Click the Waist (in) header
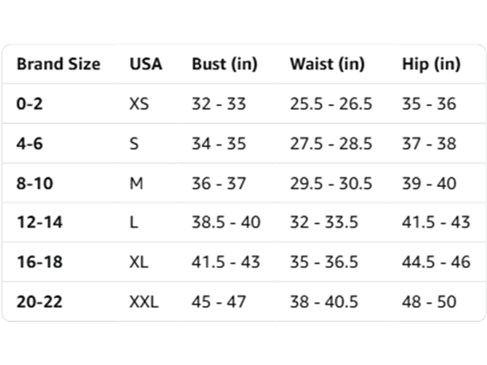Viewport: 487px width, 365px height. coord(327,64)
